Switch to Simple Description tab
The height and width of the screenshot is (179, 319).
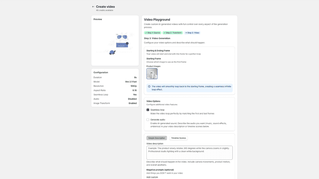click(157, 138)
